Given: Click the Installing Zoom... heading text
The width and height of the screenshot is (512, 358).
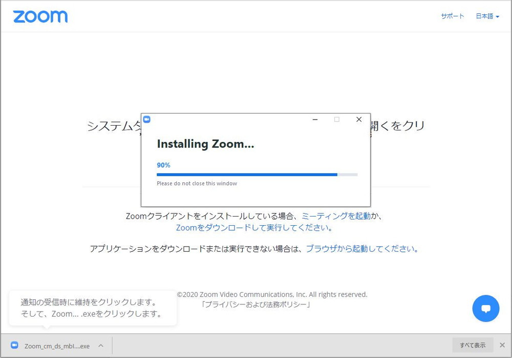Looking at the screenshot, I should 205,145.
